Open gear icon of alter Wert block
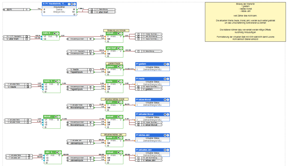 click(x=118, y=48)
